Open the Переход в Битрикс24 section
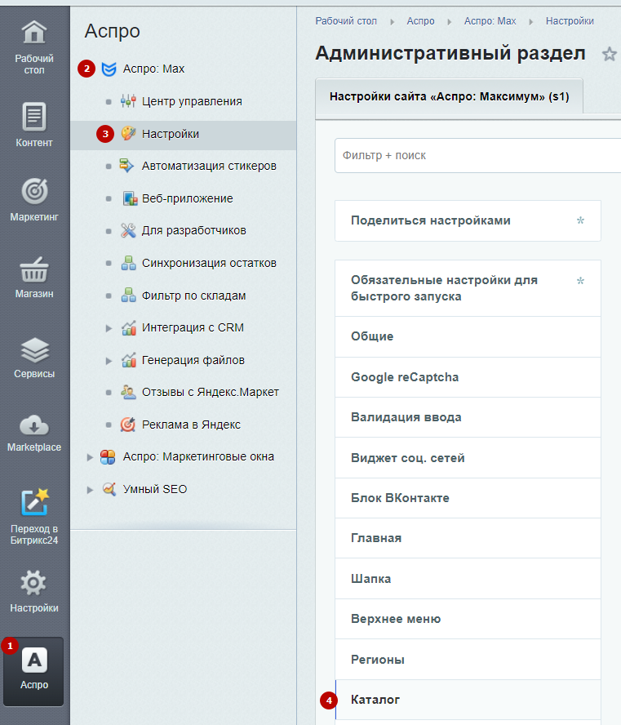The height and width of the screenshot is (725, 621). pyautogui.click(x=34, y=517)
